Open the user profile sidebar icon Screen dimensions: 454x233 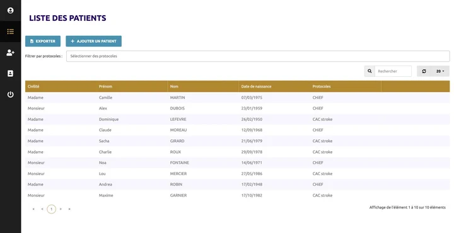tap(11, 11)
